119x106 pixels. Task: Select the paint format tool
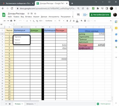15,21
